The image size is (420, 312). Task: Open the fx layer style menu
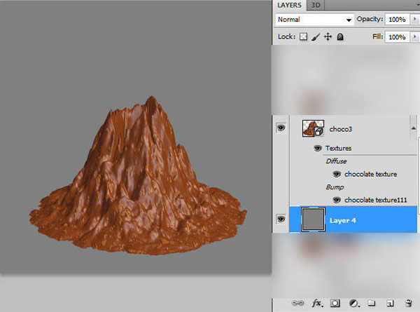317,304
